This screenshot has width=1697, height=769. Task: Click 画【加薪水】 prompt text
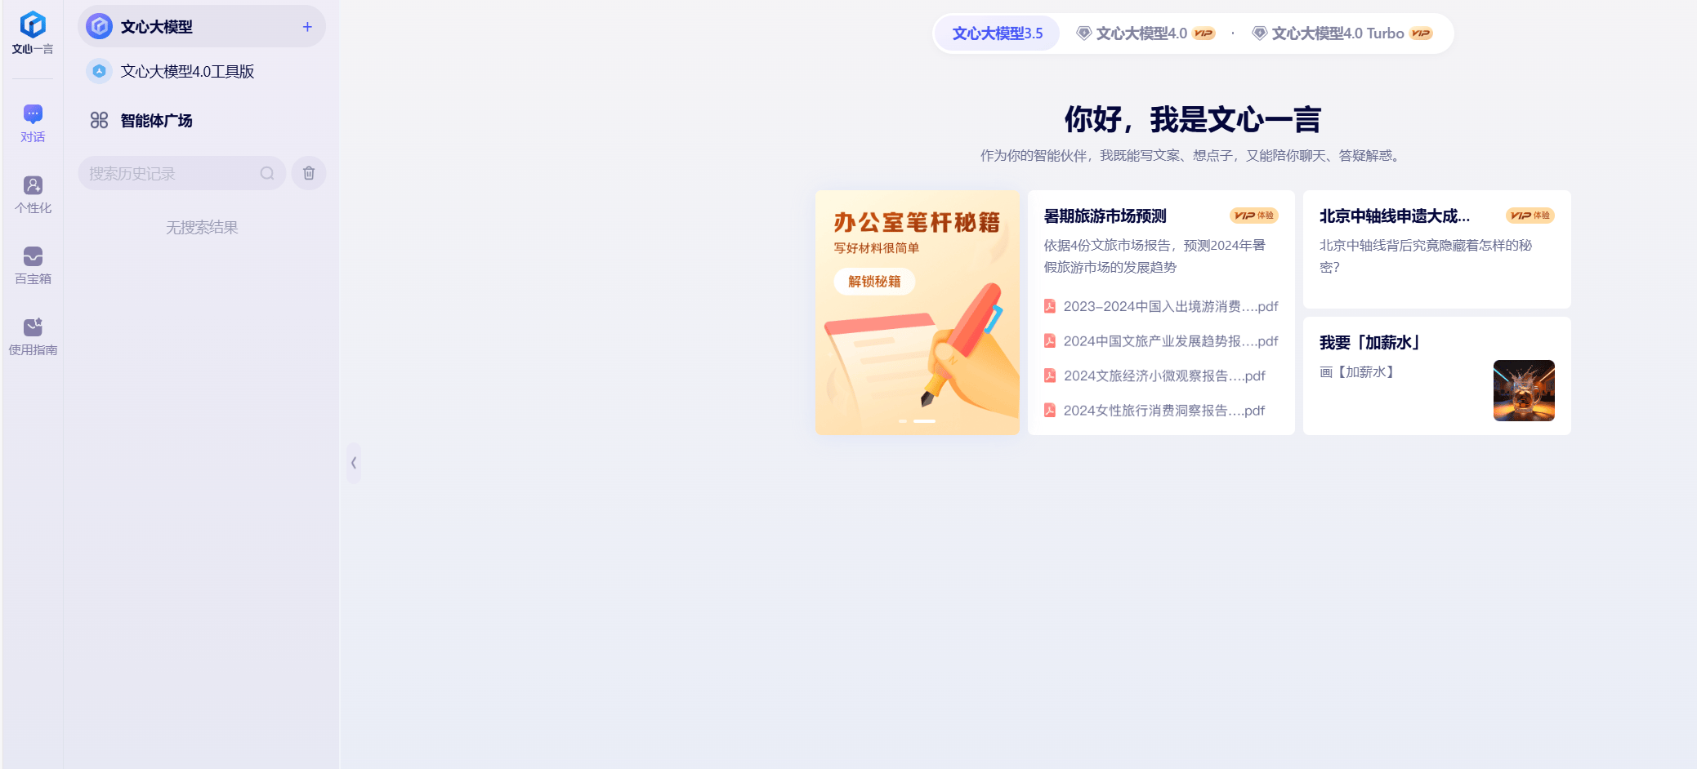pyautogui.click(x=1357, y=372)
